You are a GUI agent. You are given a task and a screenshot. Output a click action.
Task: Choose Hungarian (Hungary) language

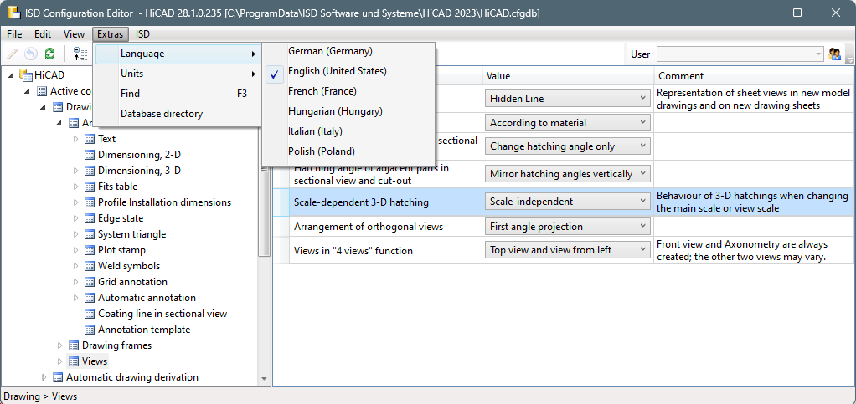tap(348, 111)
